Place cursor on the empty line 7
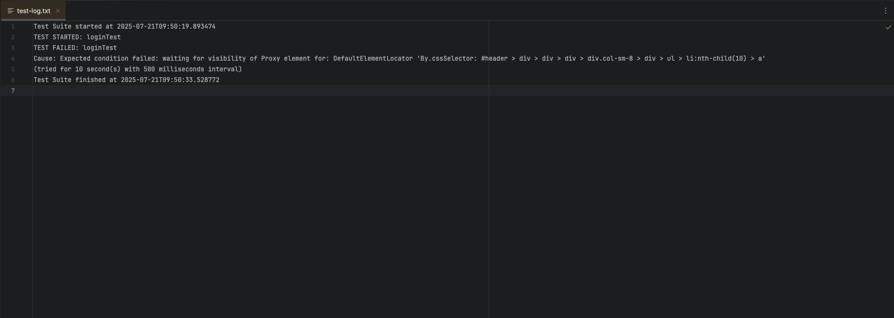Screen dimensions: 894x318 pyautogui.click(x=243, y=91)
